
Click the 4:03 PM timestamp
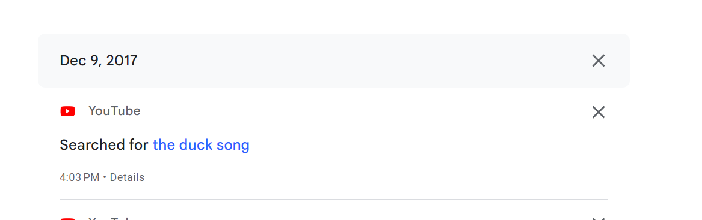(79, 177)
